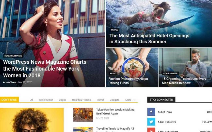The height and width of the screenshot is (132, 212).
Task: Switch to the Style hunter tab
Action: [x=46, y=100]
